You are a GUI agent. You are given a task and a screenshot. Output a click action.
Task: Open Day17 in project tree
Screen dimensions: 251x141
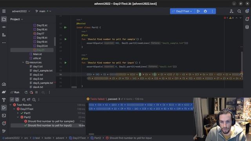click(40, 34)
